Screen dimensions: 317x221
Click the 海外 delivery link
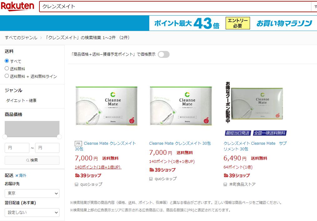click(23, 176)
